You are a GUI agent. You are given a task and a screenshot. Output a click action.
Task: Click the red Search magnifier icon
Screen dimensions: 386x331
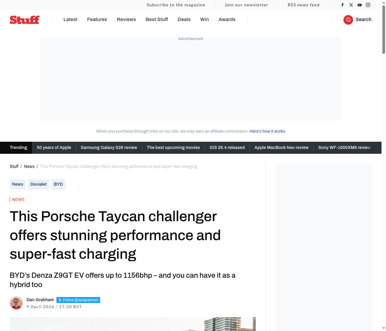point(348,20)
